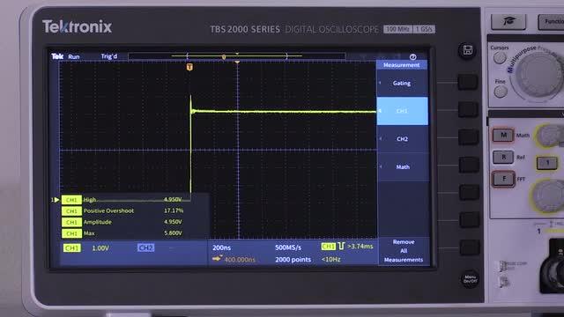Select the Math measurement source
Image resolution: width=564 pixels, height=317 pixels.
[x=403, y=166]
